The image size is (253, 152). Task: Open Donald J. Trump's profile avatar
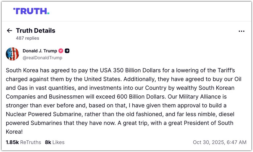pyautogui.click(x=12, y=54)
